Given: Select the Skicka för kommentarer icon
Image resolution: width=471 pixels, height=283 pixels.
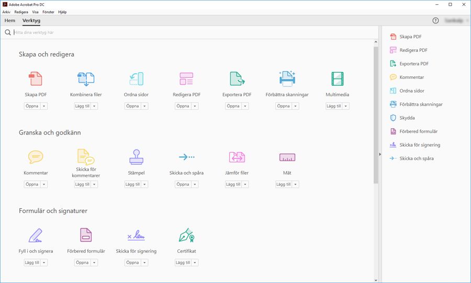Looking at the screenshot, I should (86, 156).
